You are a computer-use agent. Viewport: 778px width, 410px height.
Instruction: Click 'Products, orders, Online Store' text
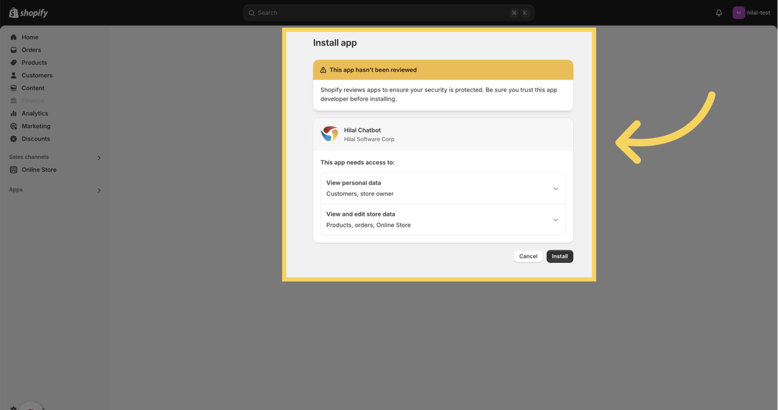368,225
